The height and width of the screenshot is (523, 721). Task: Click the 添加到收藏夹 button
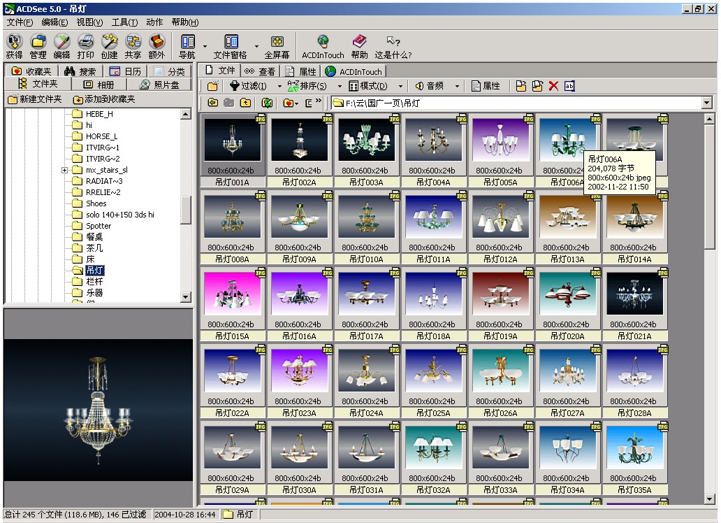103,100
